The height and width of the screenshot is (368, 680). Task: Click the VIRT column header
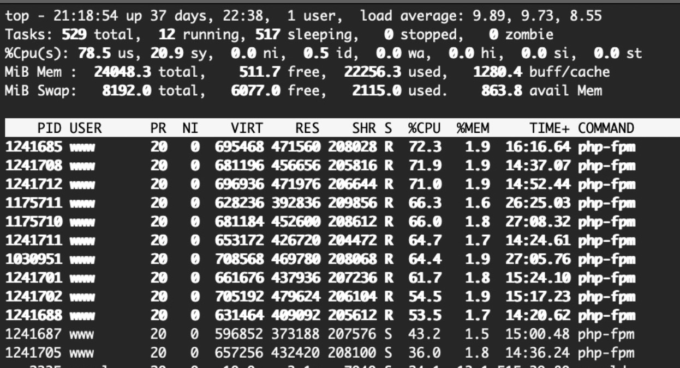pos(247,128)
